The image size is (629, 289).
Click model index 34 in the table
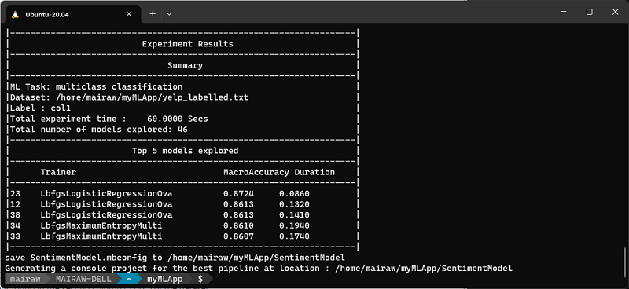15,225
